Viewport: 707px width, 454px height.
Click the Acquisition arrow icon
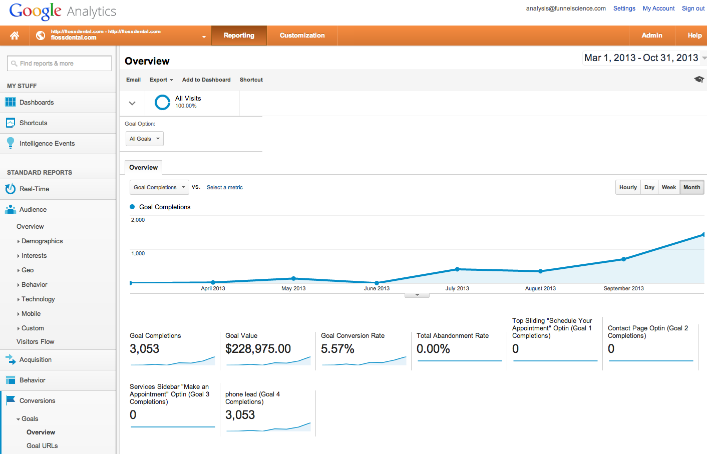(x=10, y=359)
